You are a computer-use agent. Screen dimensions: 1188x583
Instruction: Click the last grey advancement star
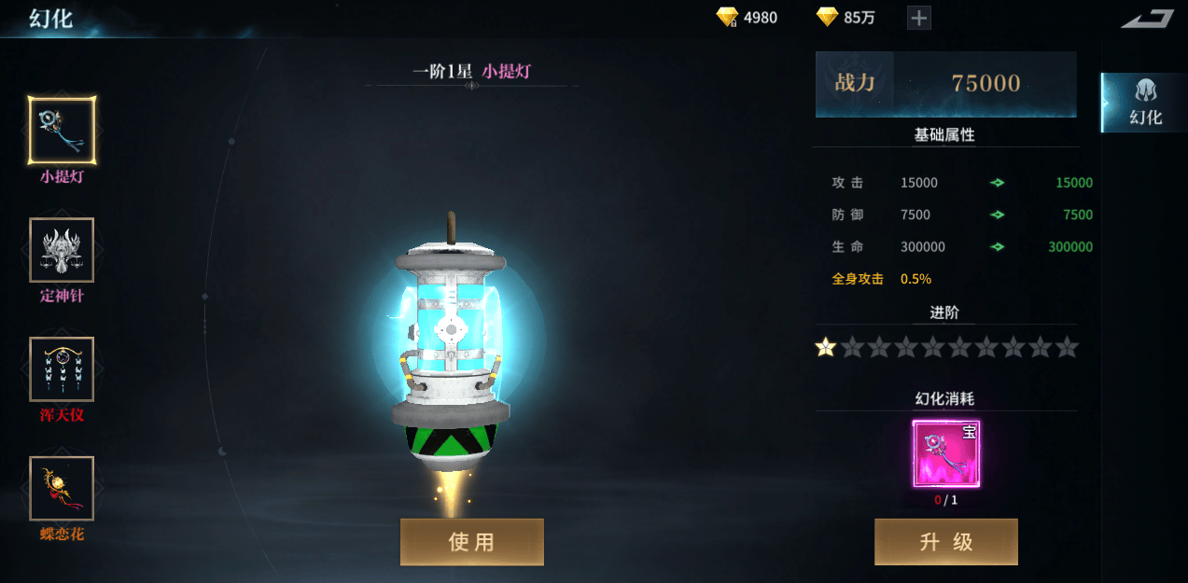tap(1067, 348)
